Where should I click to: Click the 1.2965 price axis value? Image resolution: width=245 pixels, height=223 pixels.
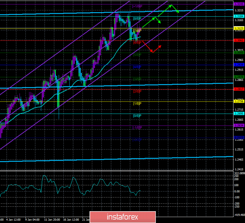click(239, 60)
